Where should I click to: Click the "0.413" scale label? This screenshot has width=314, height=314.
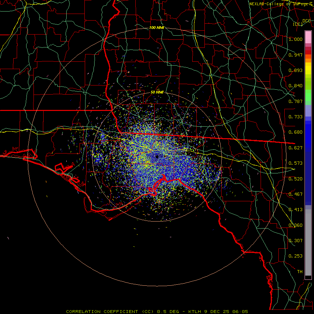[x=296, y=210]
